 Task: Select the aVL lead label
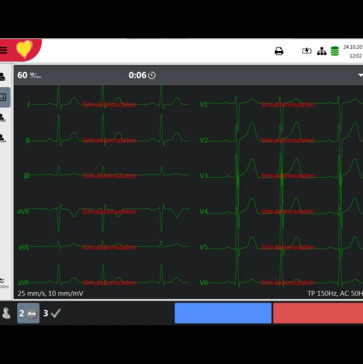click(24, 247)
